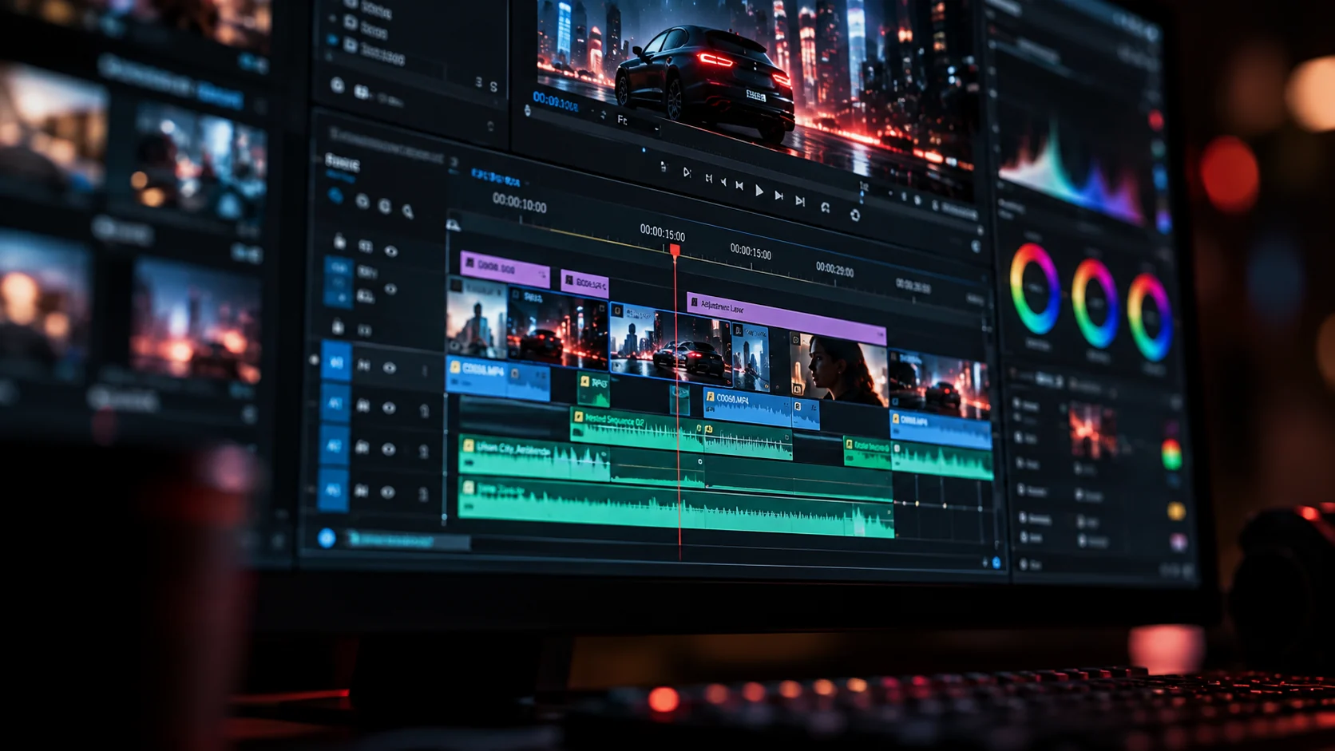Start playback with the Play button
Image resolution: width=1335 pixels, height=751 pixels.
[759, 192]
